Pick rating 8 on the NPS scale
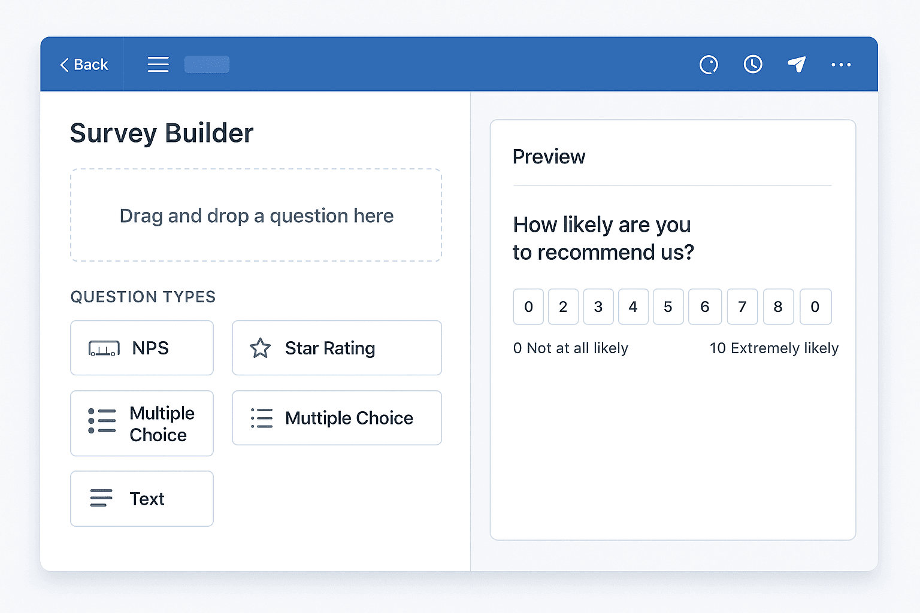Image resolution: width=920 pixels, height=613 pixels. tap(778, 306)
